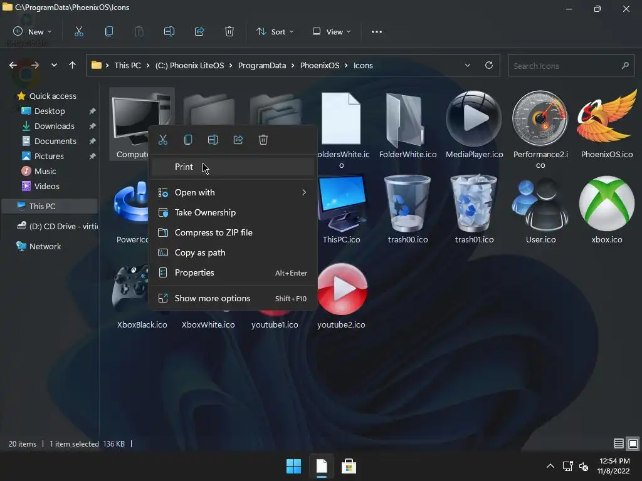
Task: Choose Print from the context menu
Action: [x=233, y=167]
